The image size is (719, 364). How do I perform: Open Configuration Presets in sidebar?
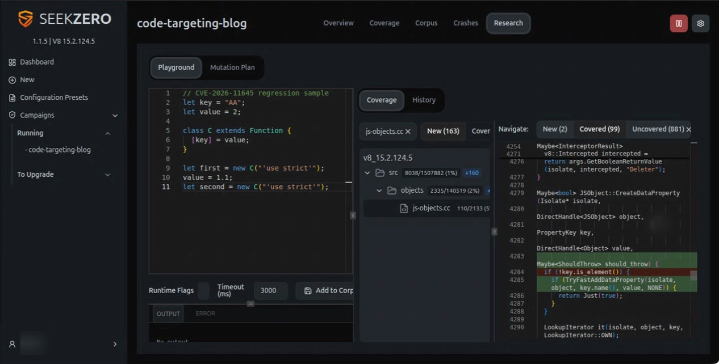pos(54,98)
